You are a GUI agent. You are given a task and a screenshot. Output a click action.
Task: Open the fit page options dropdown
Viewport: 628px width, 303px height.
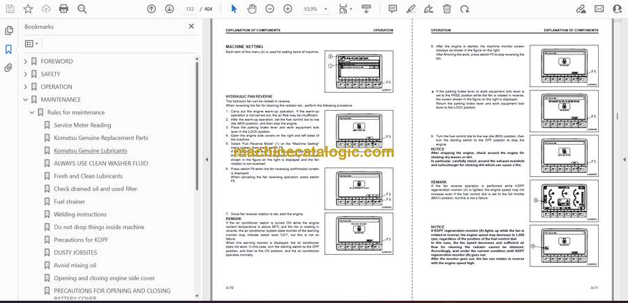[345, 9]
